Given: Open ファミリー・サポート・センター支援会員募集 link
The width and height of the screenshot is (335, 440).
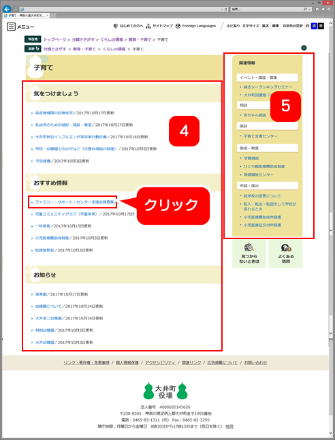Looking at the screenshot, I should (x=74, y=202).
